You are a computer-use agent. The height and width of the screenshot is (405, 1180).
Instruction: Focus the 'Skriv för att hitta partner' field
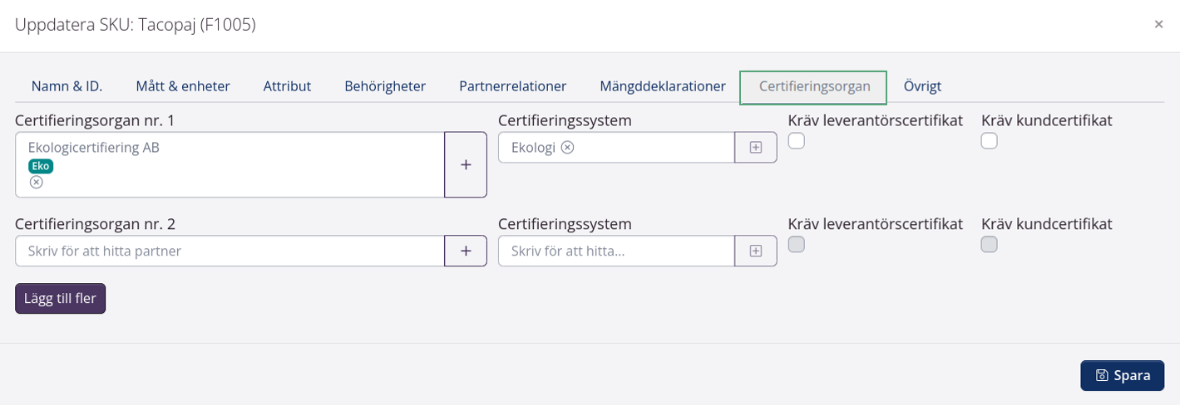coord(230,251)
